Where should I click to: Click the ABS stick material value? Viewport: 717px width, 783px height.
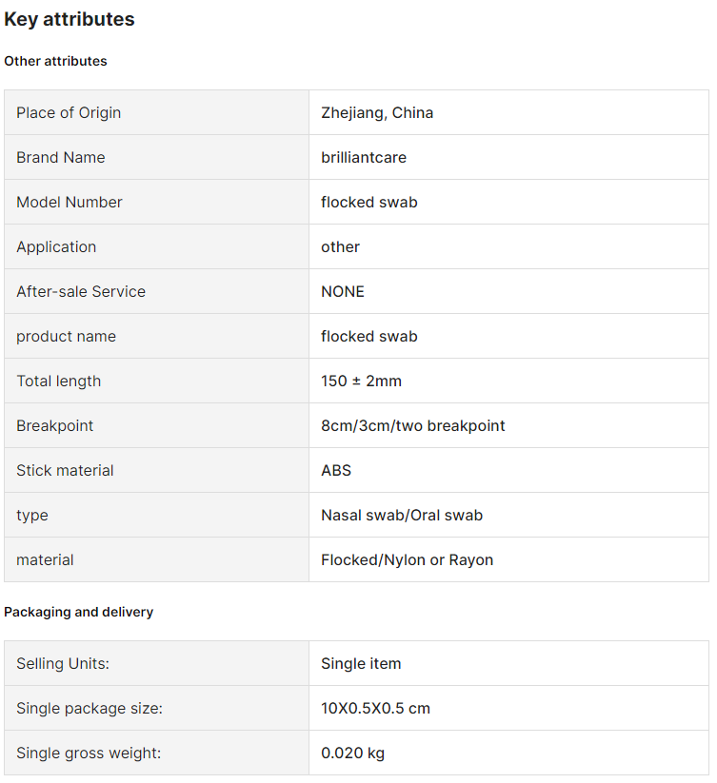pyautogui.click(x=336, y=470)
